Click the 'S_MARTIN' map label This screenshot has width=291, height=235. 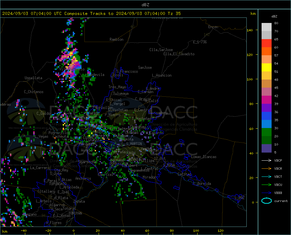pyautogui.click(x=134, y=144)
